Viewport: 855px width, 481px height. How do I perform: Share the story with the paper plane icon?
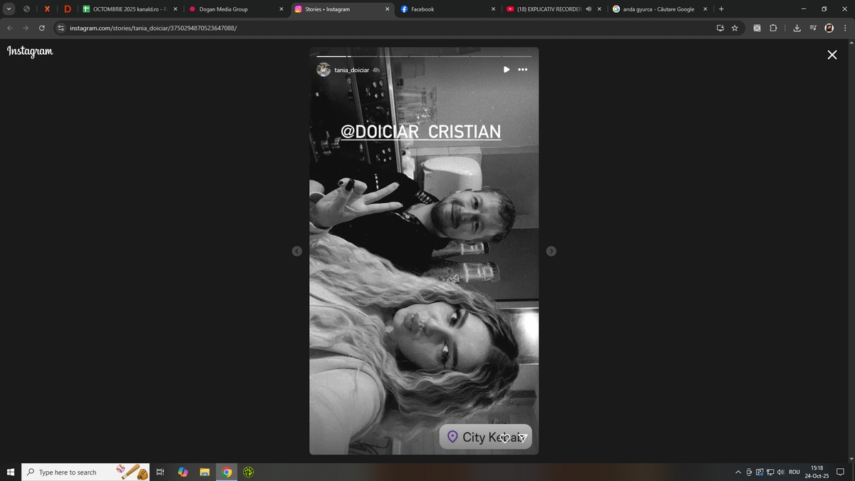pos(523,438)
